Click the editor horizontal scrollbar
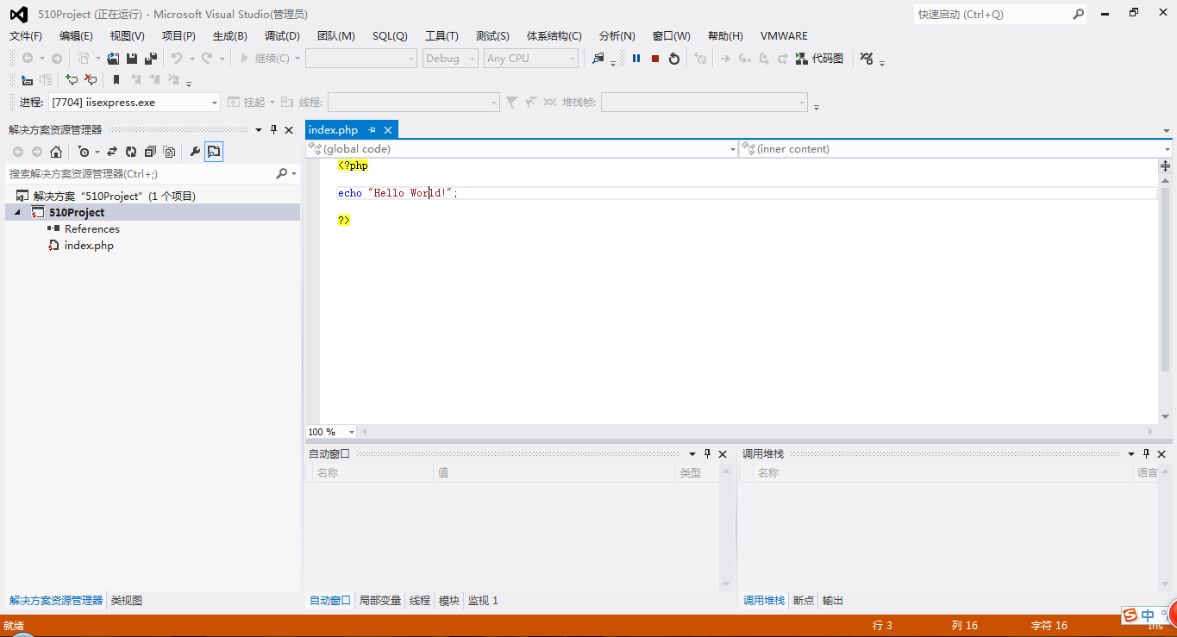 (x=756, y=432)
